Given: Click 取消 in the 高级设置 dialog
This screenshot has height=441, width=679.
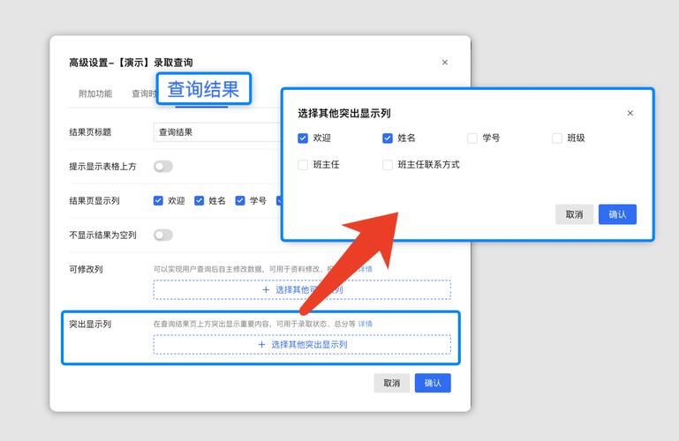Looking at the screenshot, I should (x=391, y=383).
